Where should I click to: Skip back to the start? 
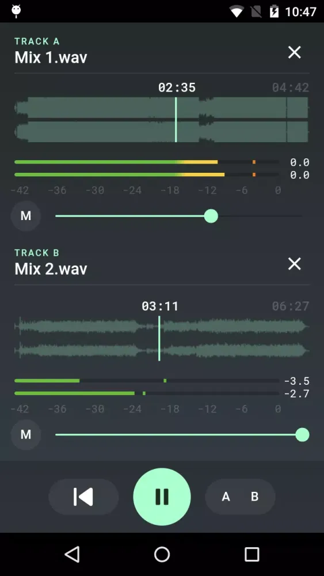click(83, 497)
